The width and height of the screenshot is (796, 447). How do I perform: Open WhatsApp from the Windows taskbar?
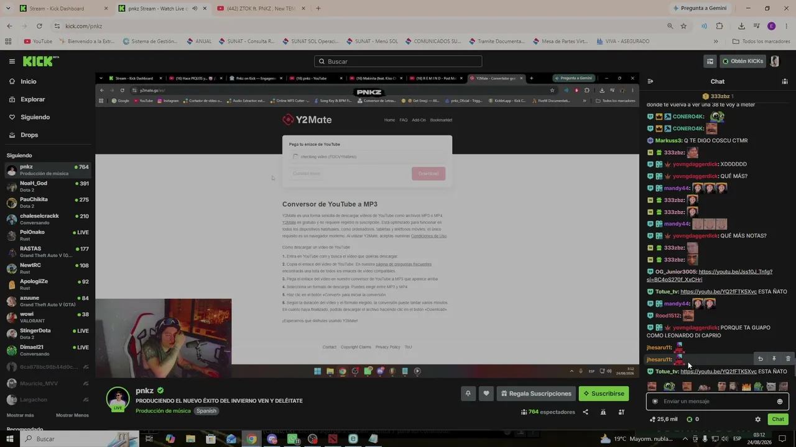[292, 439]
